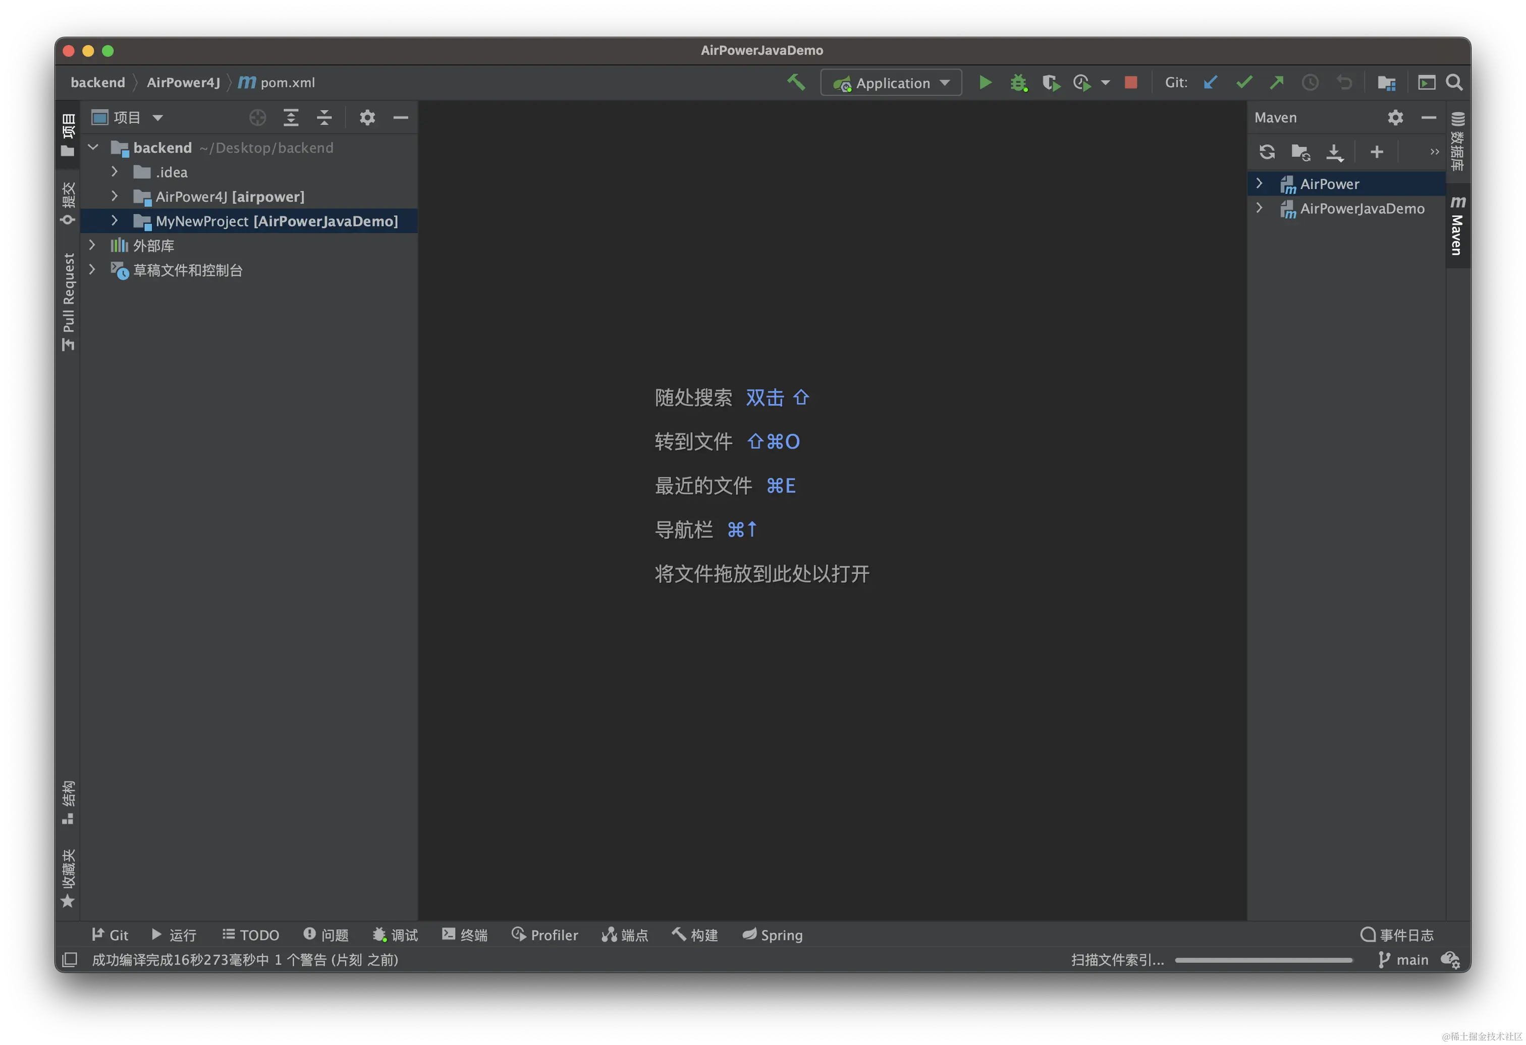Click the main git branch widget

click(x=1403, y=960)
